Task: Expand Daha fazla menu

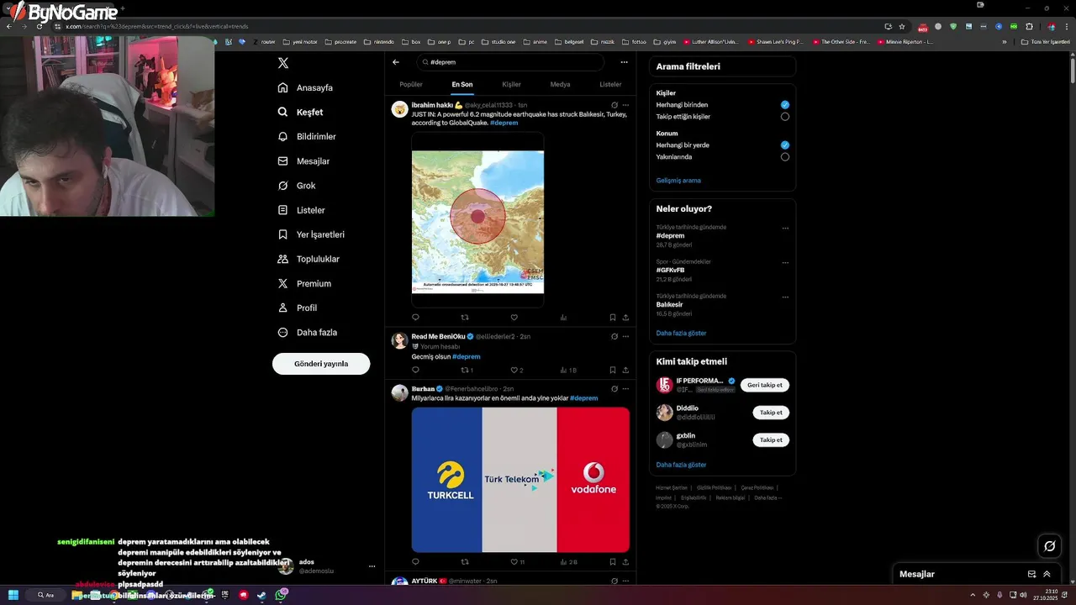Action: [x=308, y=332]
